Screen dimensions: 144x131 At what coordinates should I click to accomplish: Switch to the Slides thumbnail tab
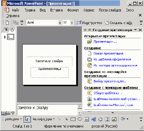click(12, 30)
